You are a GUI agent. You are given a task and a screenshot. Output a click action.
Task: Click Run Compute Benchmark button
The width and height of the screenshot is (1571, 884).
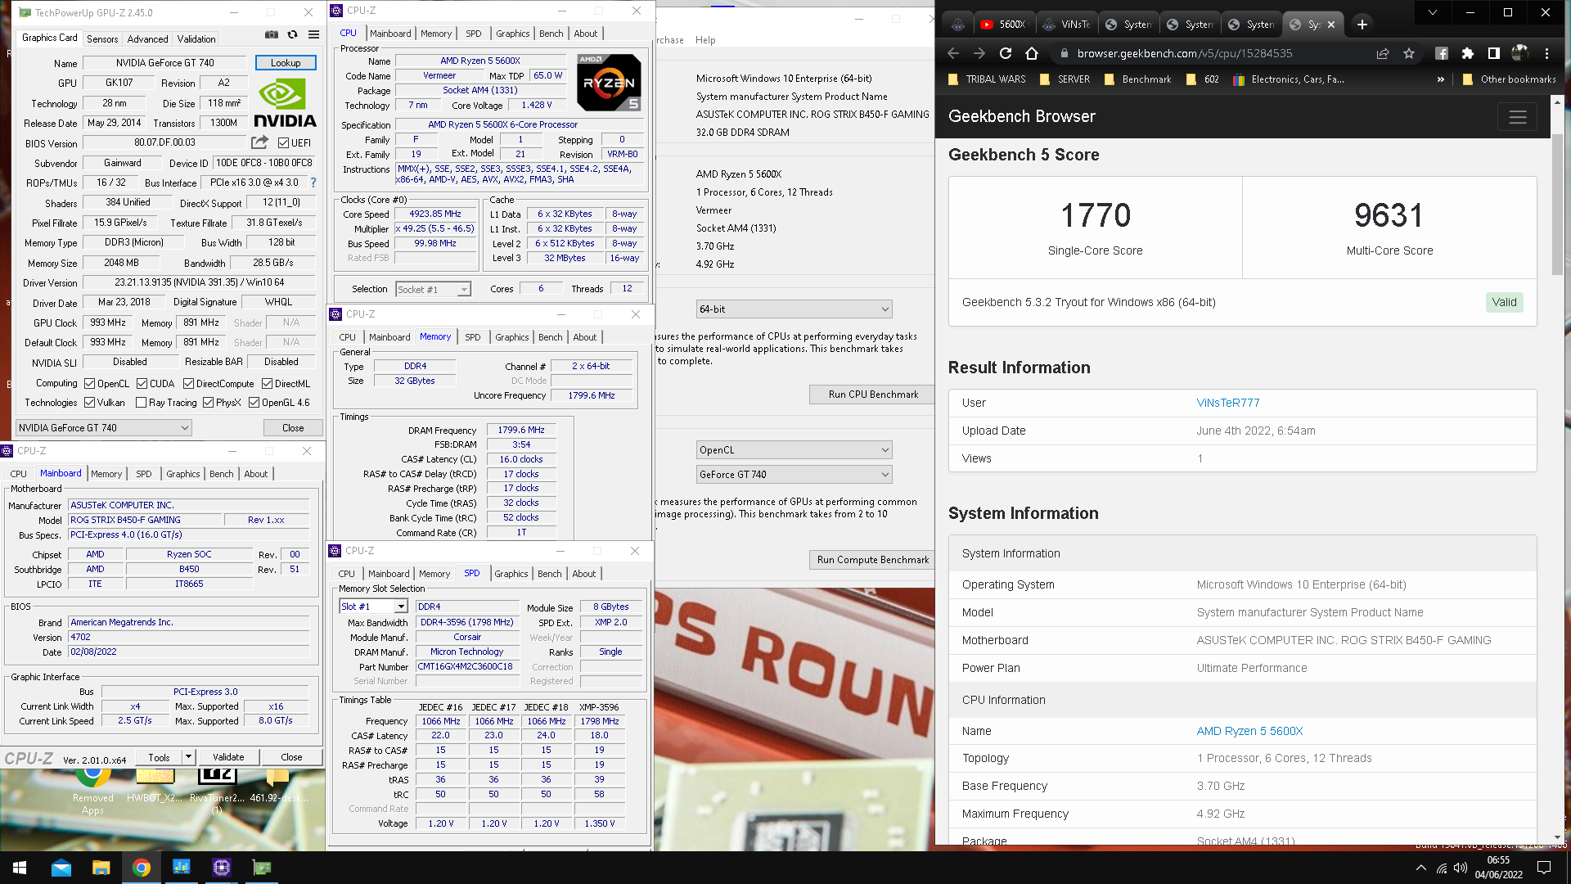click(873, 560)
